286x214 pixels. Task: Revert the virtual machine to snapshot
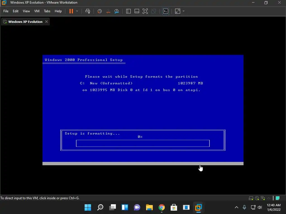108,11
